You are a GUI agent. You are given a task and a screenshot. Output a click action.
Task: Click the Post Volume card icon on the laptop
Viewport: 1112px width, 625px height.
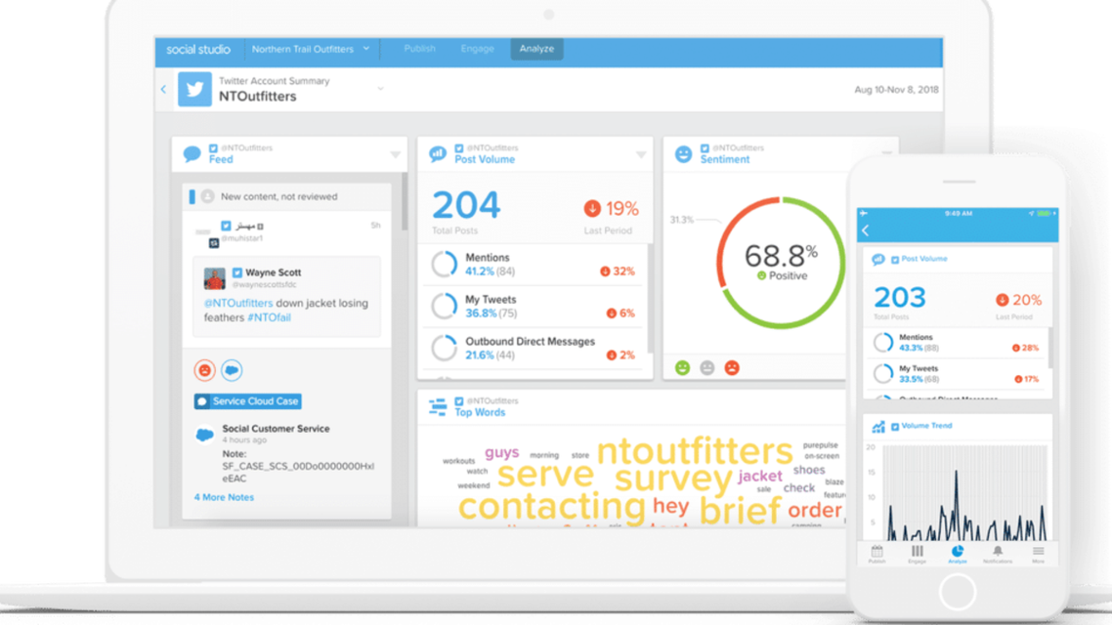[x=438, y=153]
